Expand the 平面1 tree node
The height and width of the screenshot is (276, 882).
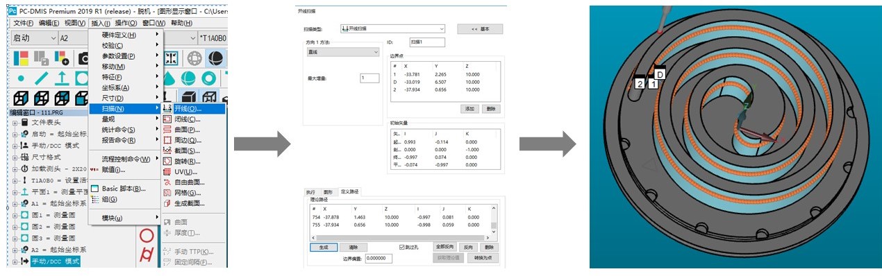[15, 191]
